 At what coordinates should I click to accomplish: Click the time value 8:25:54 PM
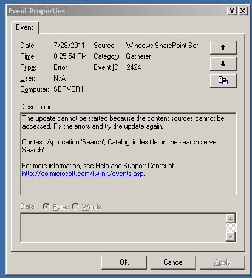pyautogui.click(x=70, y=56)
